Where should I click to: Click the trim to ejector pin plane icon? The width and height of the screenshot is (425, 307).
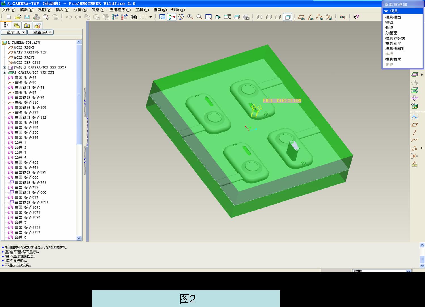(x=415, y=98)
